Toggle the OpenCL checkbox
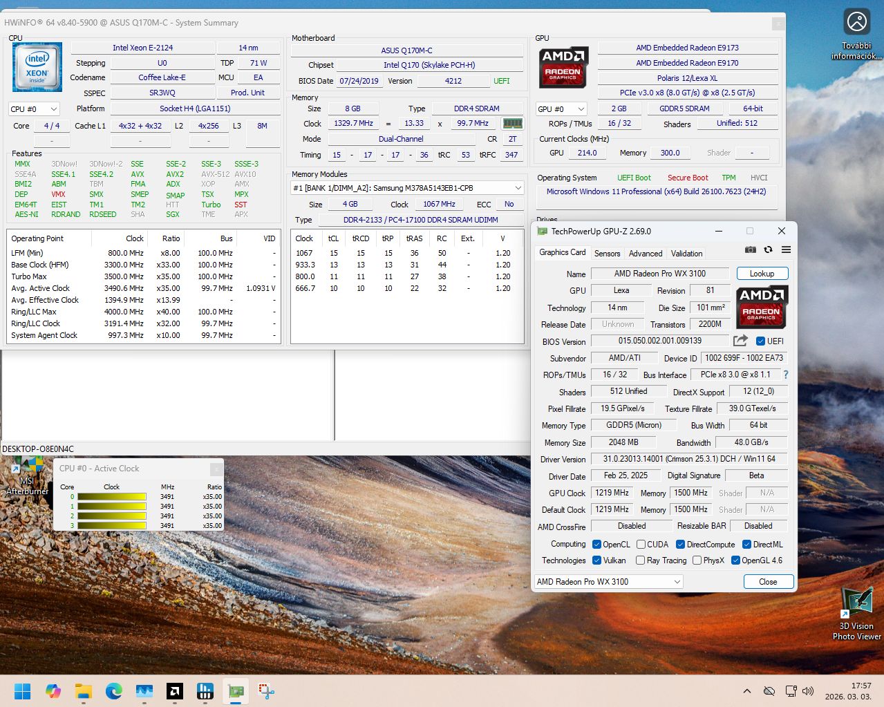This screenshot has width=884, height=707. pos(596,545)
